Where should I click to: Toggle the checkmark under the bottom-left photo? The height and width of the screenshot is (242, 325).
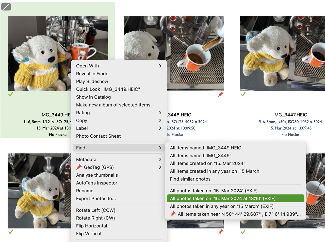click(x=11, y=231)
